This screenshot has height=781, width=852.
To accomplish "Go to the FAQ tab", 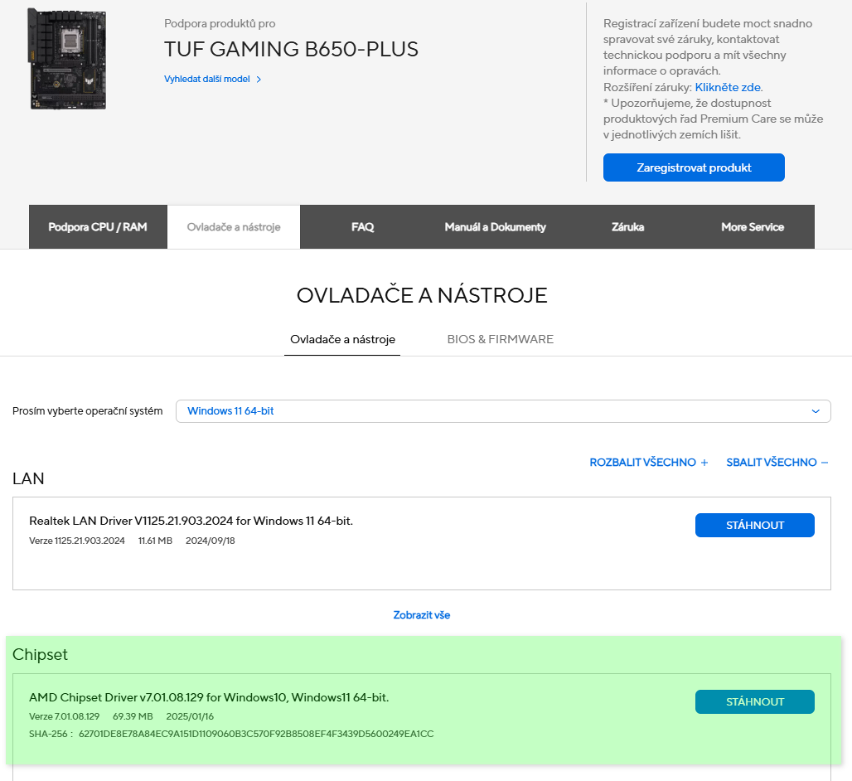I will point(362,227).
